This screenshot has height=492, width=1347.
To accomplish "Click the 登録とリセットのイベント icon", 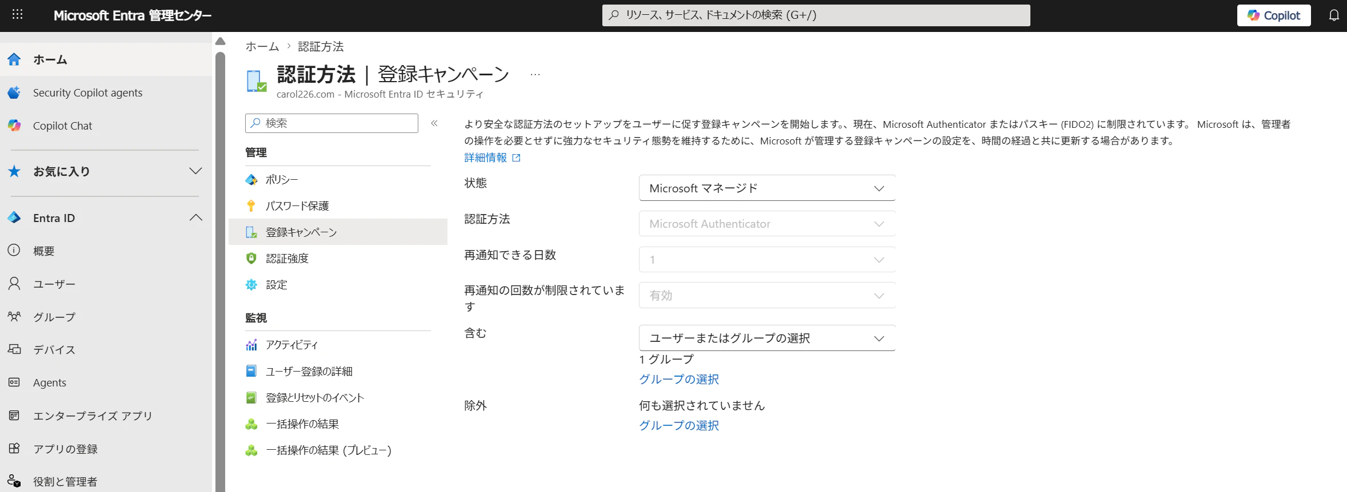I will pos(251,397).
